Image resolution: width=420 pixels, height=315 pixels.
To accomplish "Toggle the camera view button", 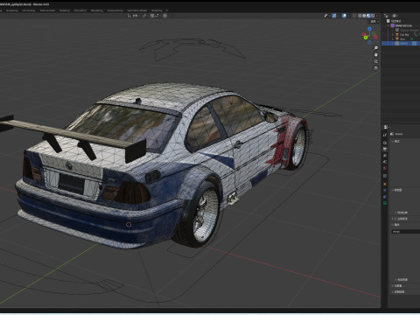I will pos(376,61).
